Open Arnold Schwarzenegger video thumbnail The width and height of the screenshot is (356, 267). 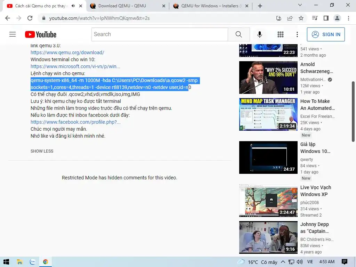[x=268, y=78]
